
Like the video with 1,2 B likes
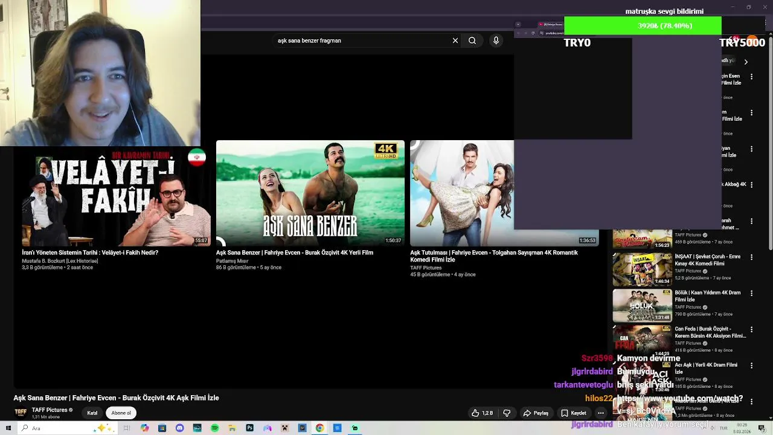pos(482,413)
